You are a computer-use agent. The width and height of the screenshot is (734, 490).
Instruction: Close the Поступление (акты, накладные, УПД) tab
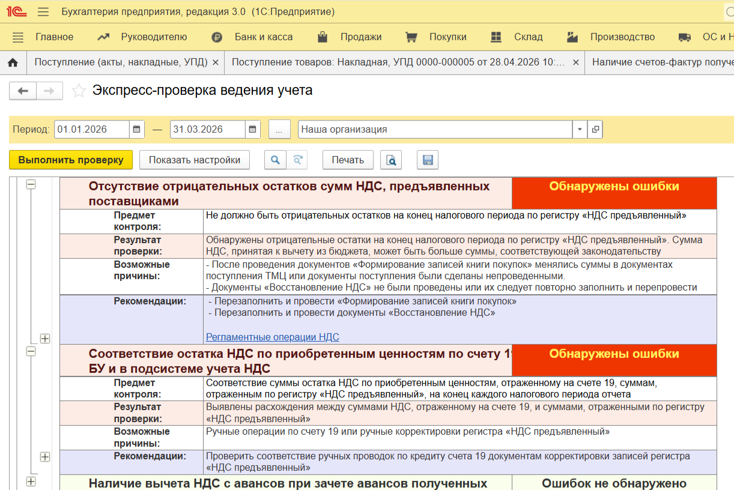point(216,62)
